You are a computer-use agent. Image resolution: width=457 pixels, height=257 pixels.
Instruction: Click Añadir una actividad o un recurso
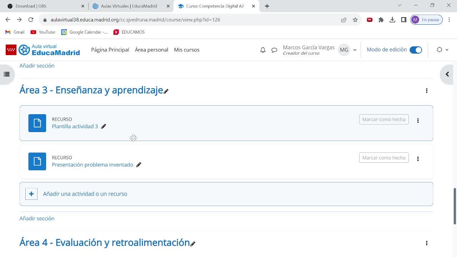tap(85, 194)
